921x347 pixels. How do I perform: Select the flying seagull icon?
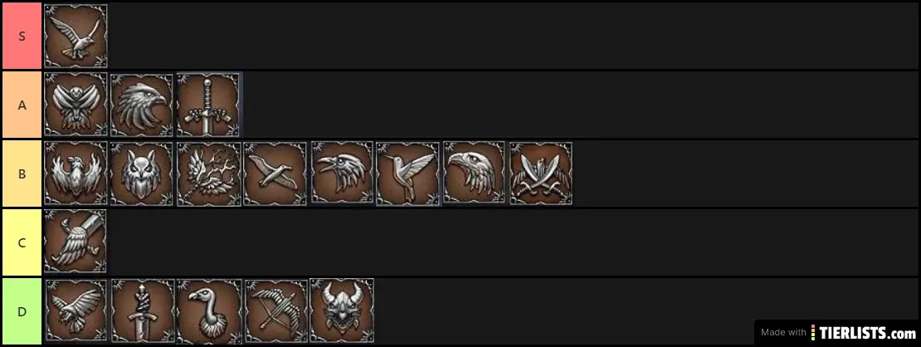pyautogui.click(x=275, y=173)
